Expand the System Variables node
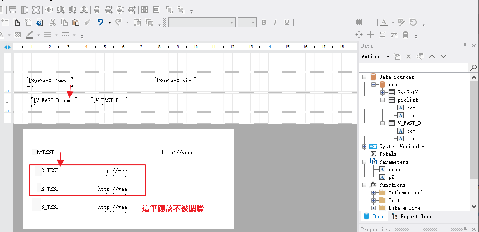Image resolution: width=479 pixels, height=232 pixels. pyautogui.click(x=364, y=146)
